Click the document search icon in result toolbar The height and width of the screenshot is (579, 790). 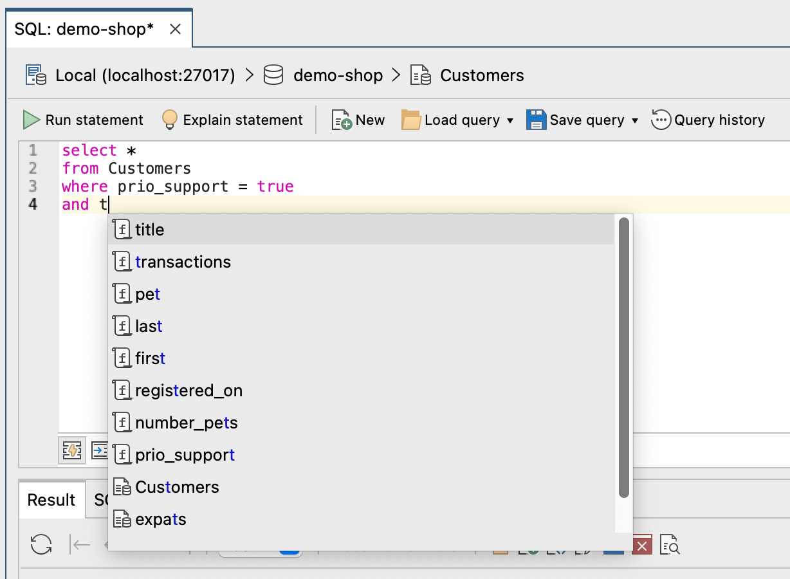(670, 546)
